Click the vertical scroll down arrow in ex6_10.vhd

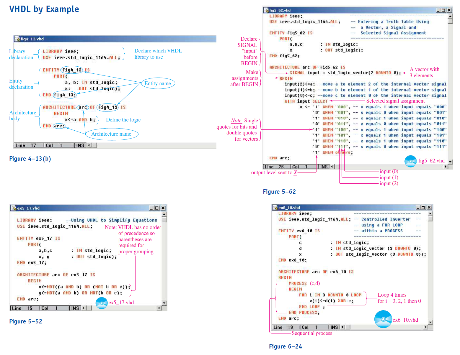(430, 322)
